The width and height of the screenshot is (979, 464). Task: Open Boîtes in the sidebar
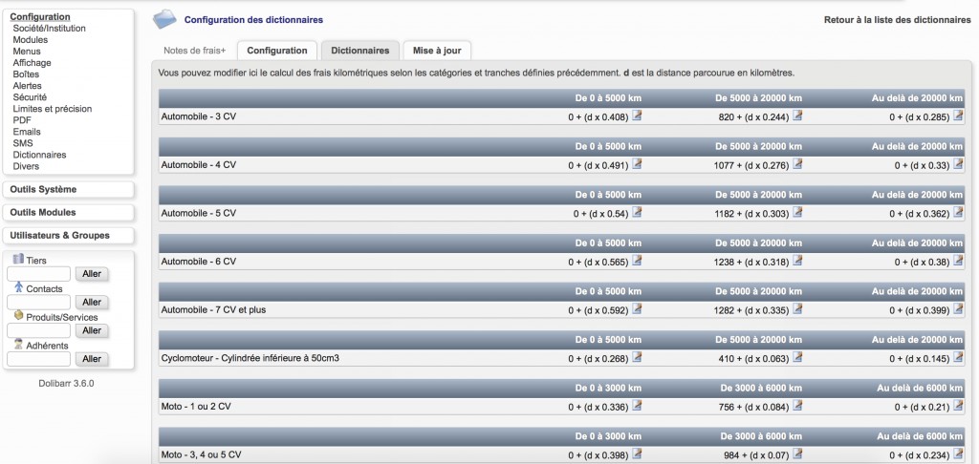pos(26,74)
